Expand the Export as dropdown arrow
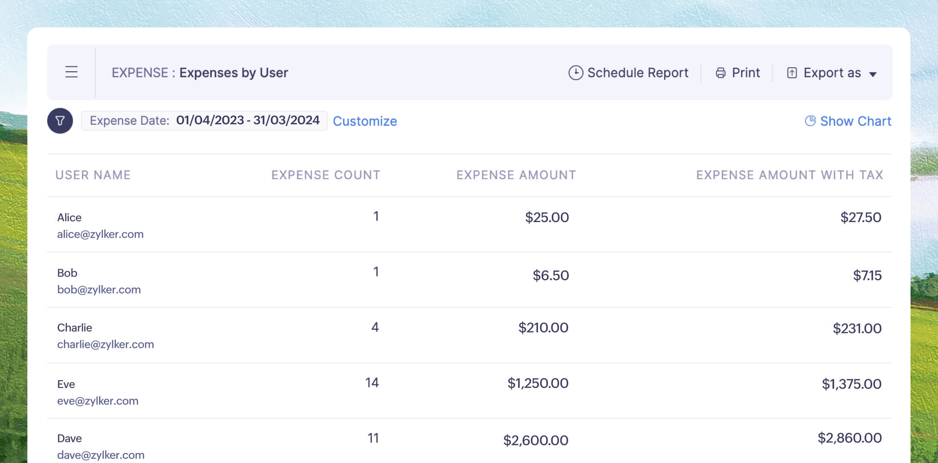This screenshot has width=938, height=463. tap(873, 74)
